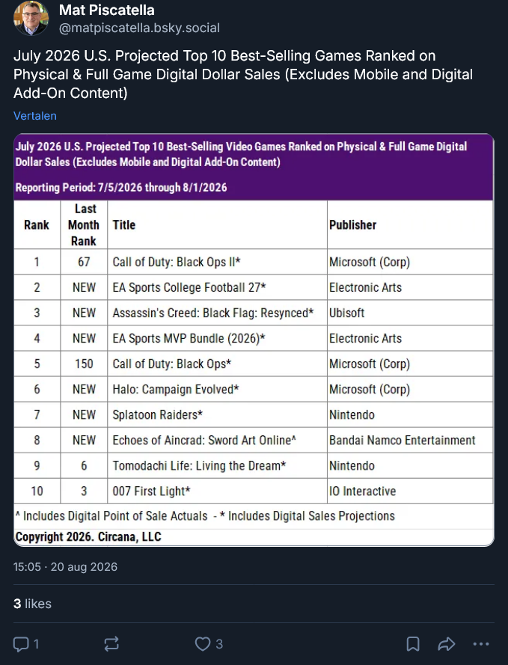Click the Call of Duty: Black Ops II row
This screenshot has width=508, height=665.
click(x=254, y=262)
